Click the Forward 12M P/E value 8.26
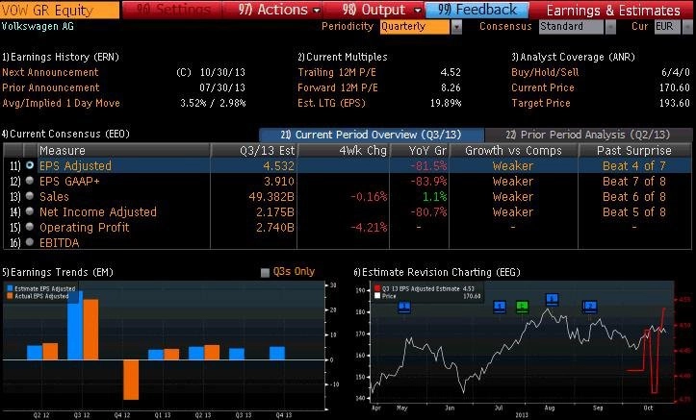The height and width of the screenshot is (420, 696). click(x=451, y=87)
